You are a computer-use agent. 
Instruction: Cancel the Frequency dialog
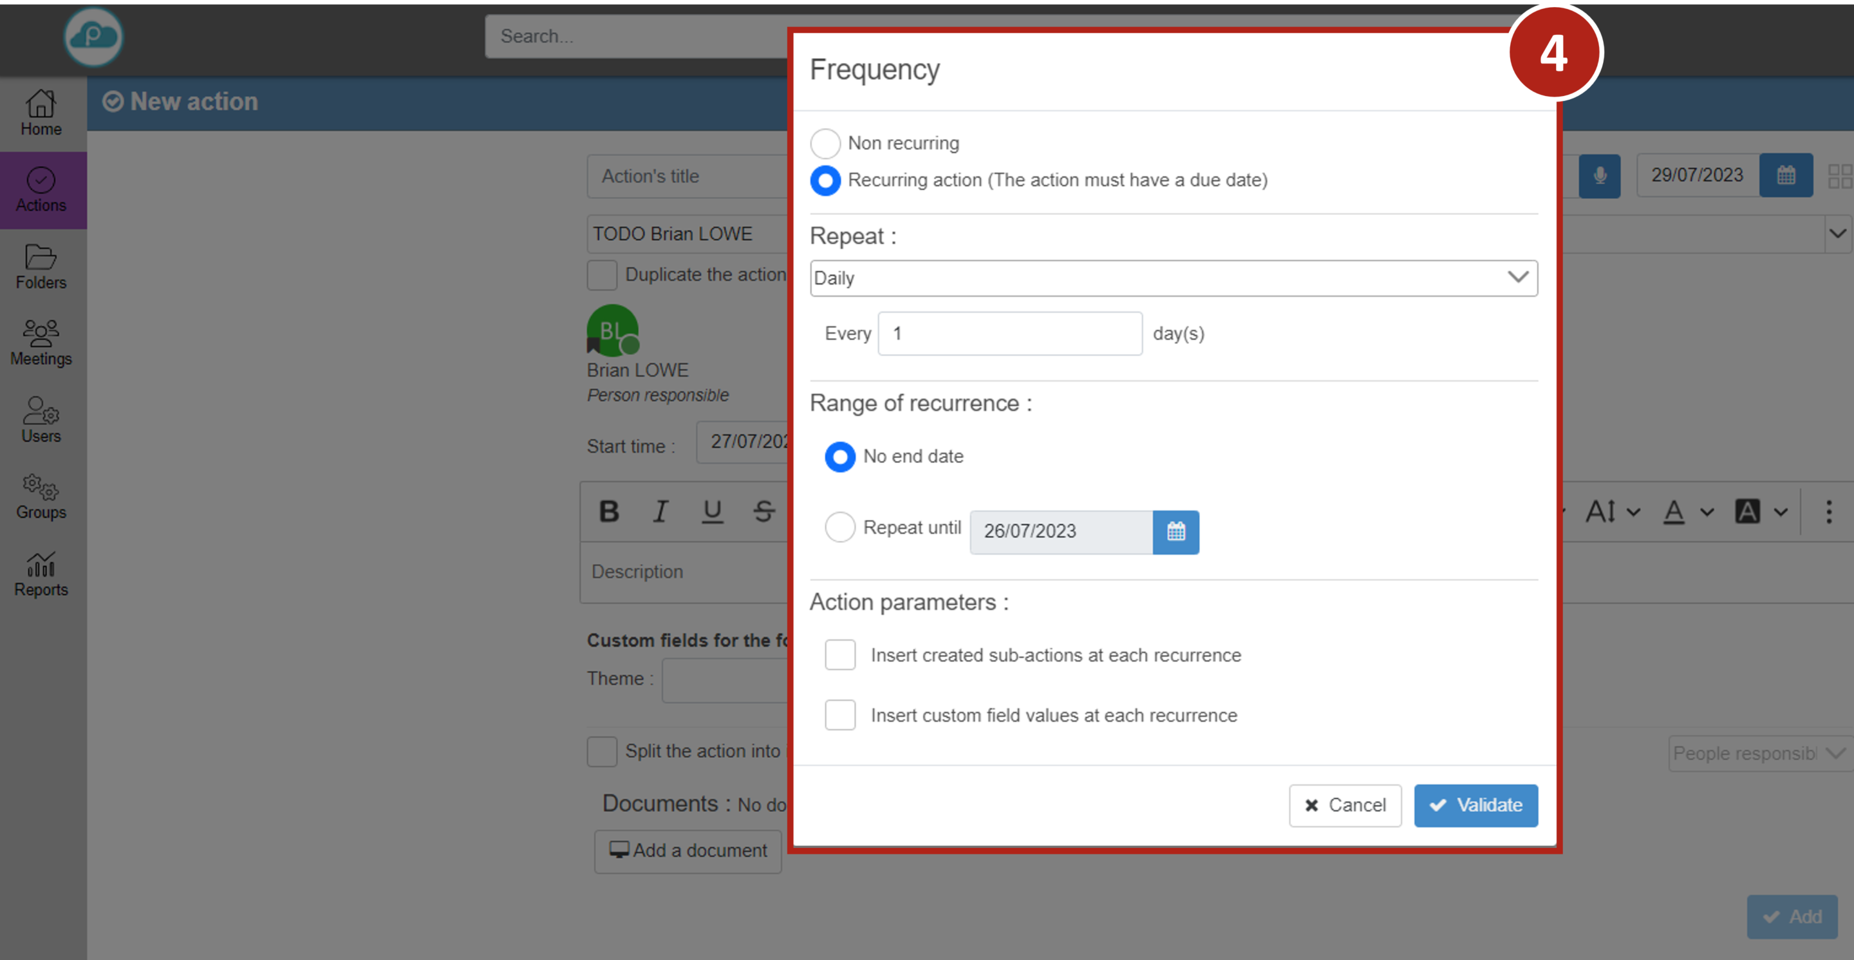coord(1344,805)
